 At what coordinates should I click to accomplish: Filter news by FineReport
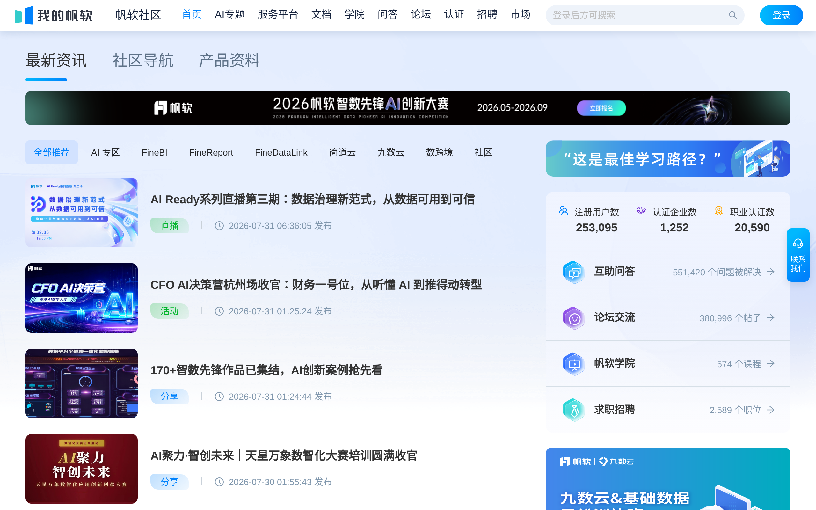(x=211, y=152)
